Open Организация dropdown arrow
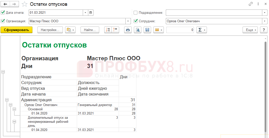This screenshot has height=138, width=269. pos(128,21)
